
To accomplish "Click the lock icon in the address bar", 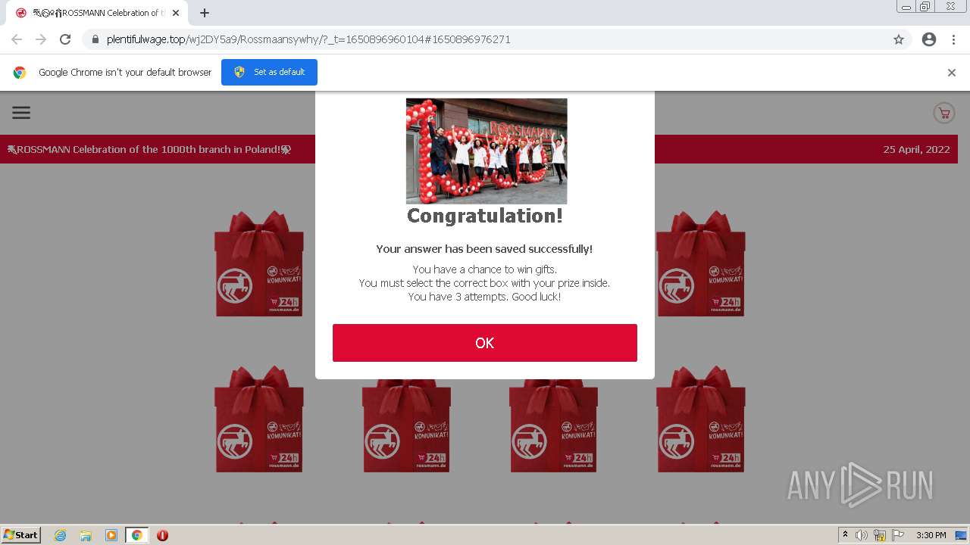I will coord(95,39).
